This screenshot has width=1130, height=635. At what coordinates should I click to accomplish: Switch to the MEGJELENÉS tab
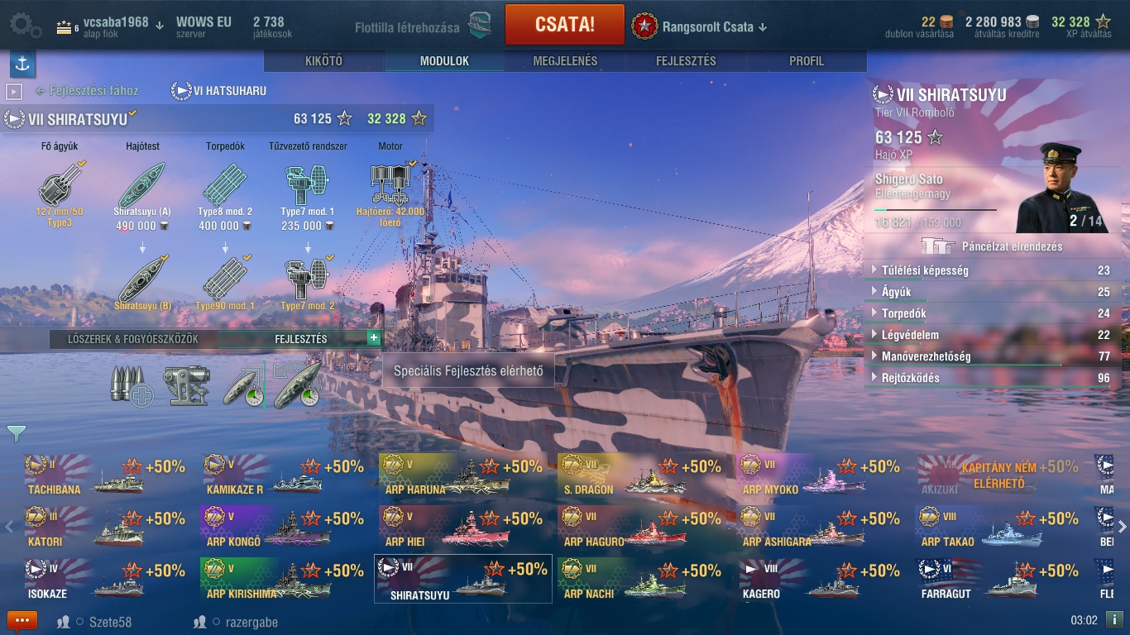(x=565, y=61)
